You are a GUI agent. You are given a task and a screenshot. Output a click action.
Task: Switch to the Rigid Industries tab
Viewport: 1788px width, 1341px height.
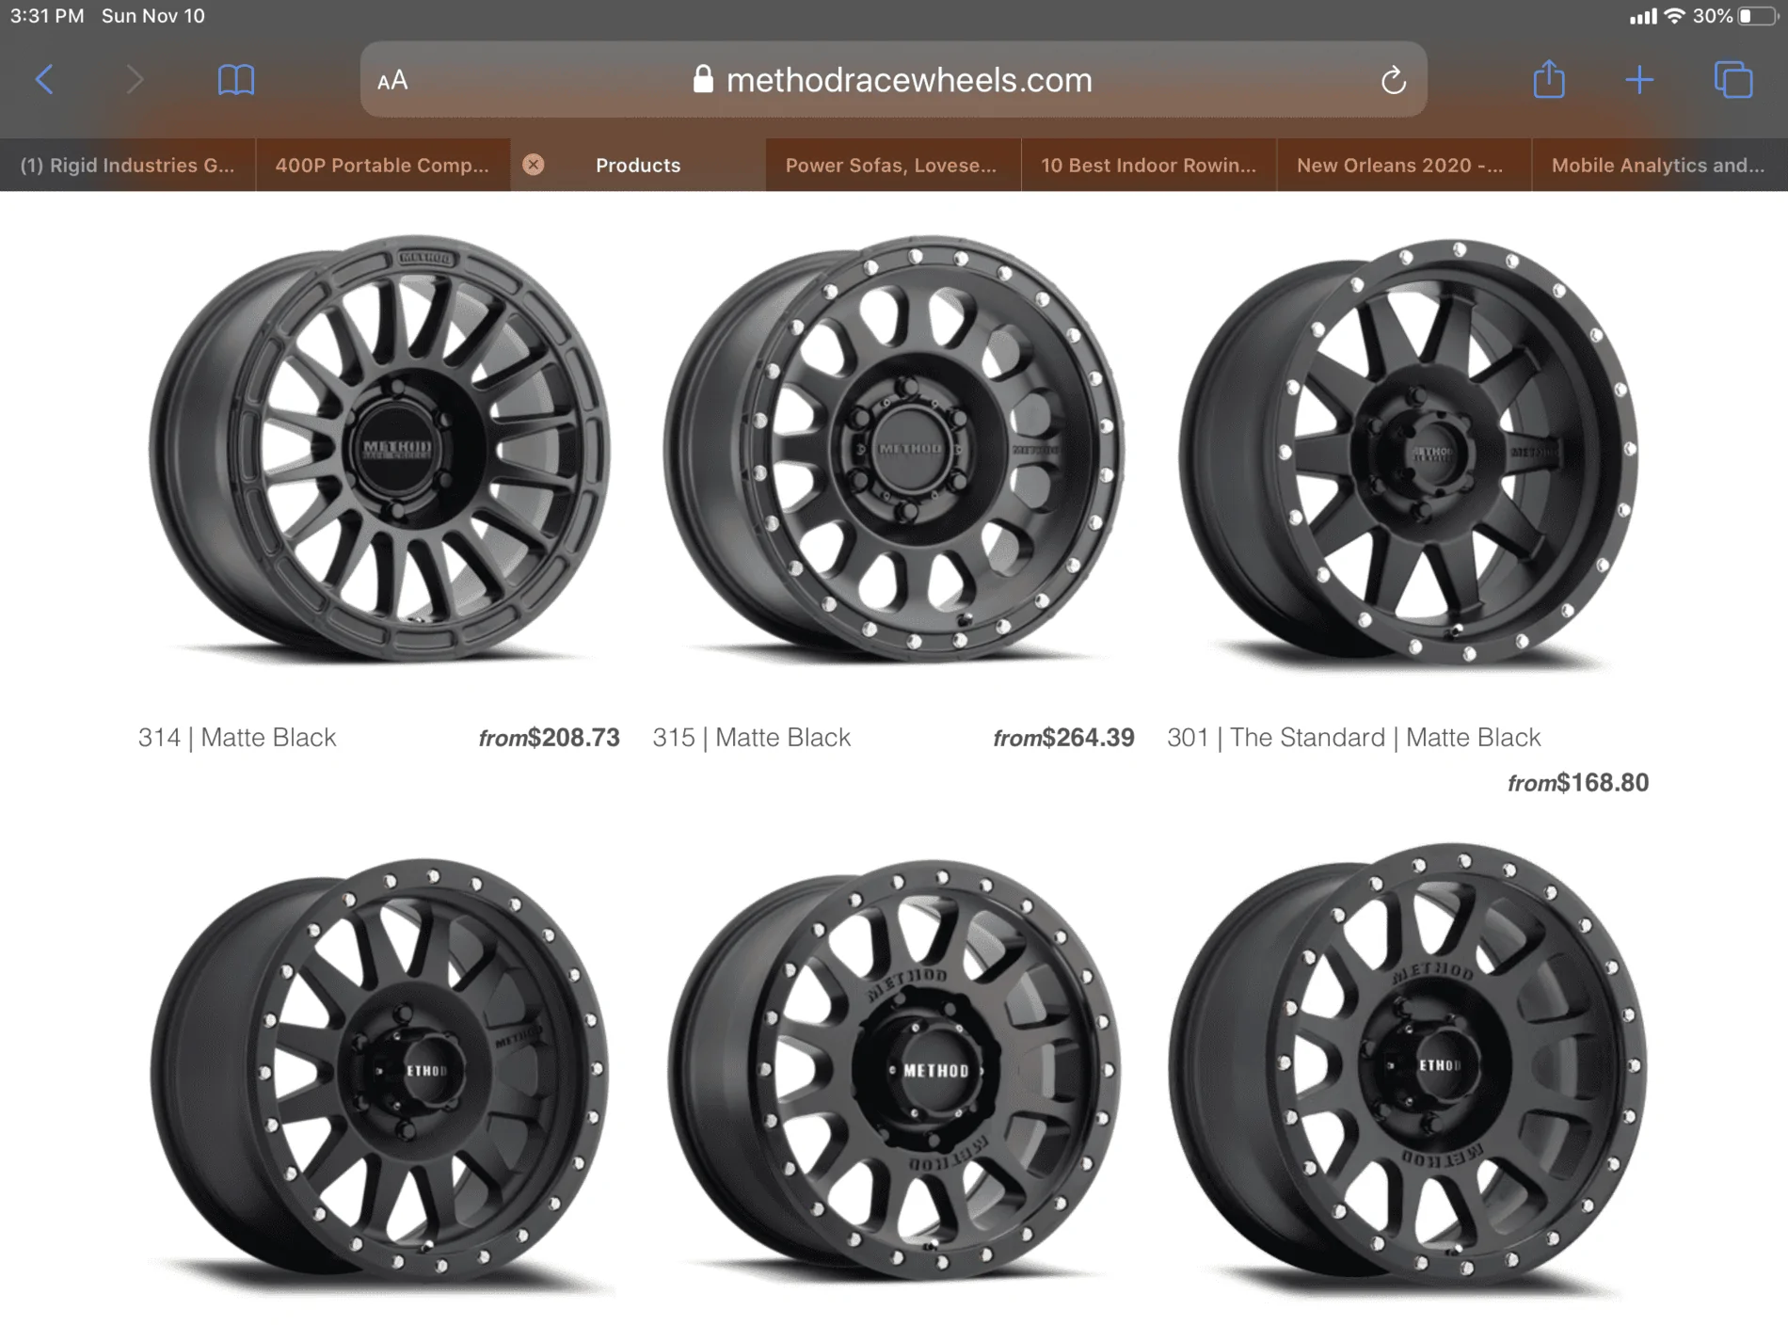(127, 165)
